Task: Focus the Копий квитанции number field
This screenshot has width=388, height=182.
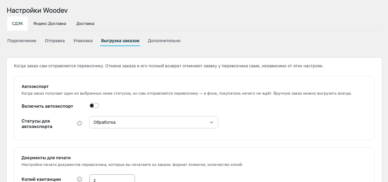Action: 112,178
